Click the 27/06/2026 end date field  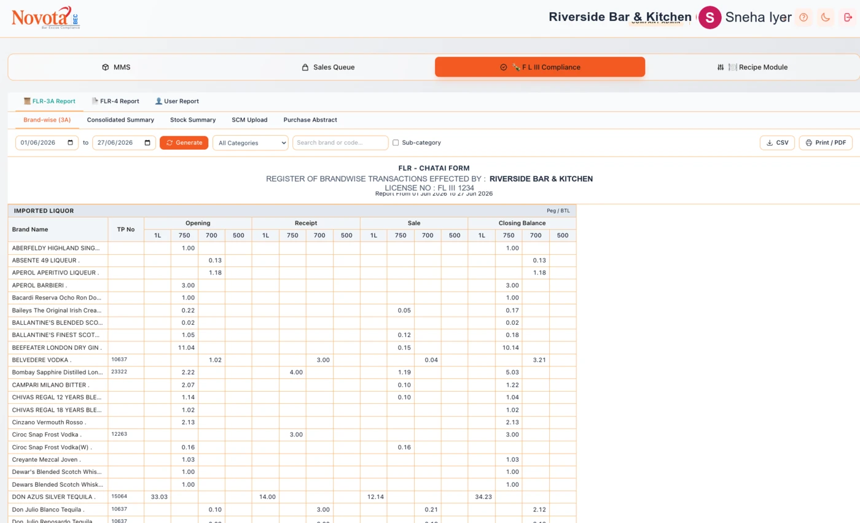click(123, 143)
